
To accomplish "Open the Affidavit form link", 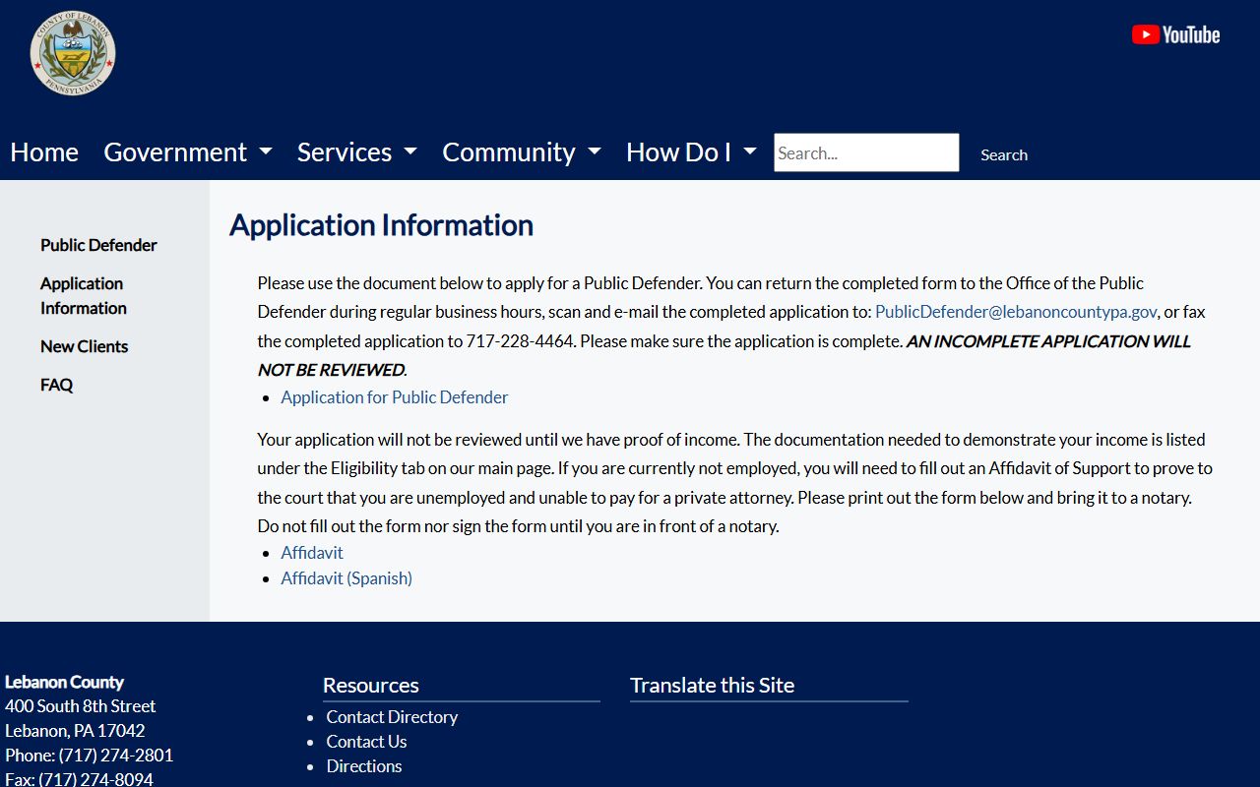I will point(312,553).
